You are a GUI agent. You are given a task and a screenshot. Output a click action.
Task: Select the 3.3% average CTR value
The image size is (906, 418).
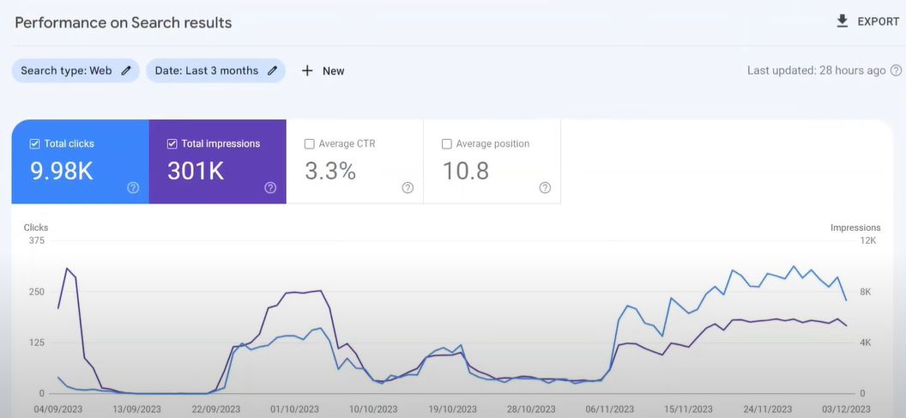[330, 171]
